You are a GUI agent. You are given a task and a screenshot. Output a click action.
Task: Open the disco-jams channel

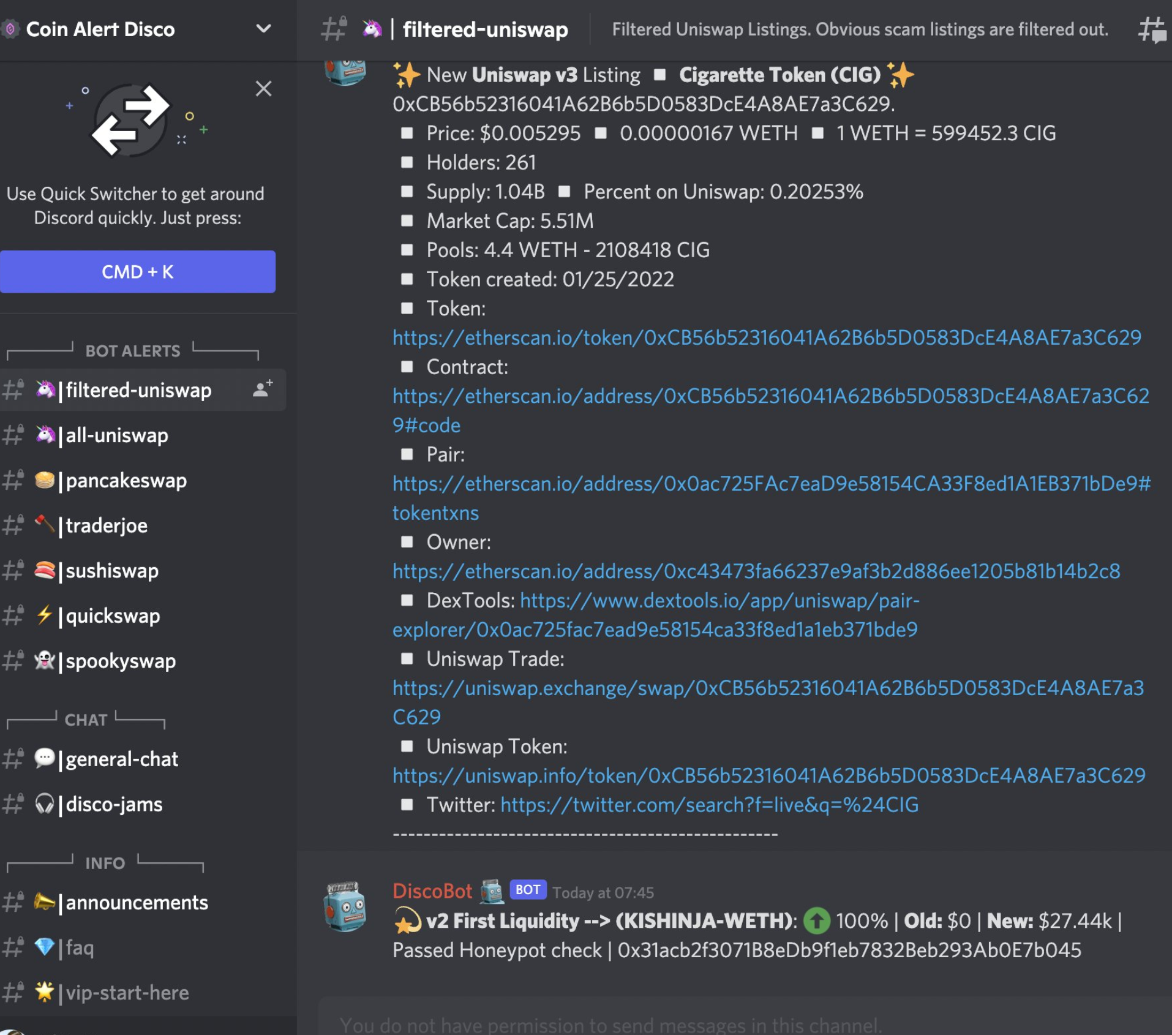[x=143, y=804]
